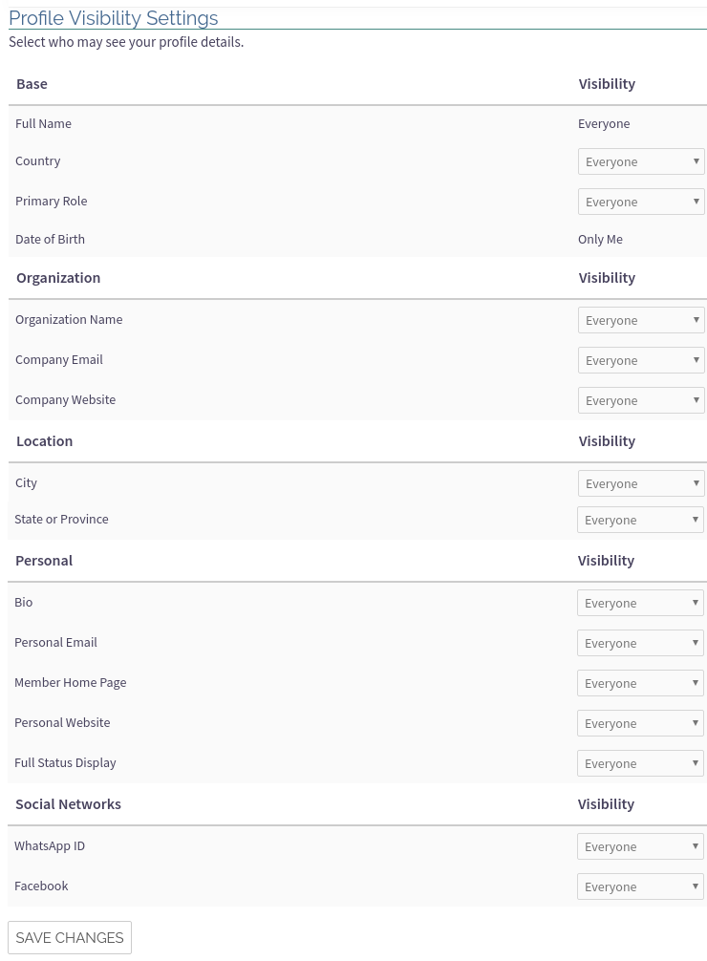Expand the Organization Name visibility selector
This screenshot has width=707, height=961.
[641, 319]
